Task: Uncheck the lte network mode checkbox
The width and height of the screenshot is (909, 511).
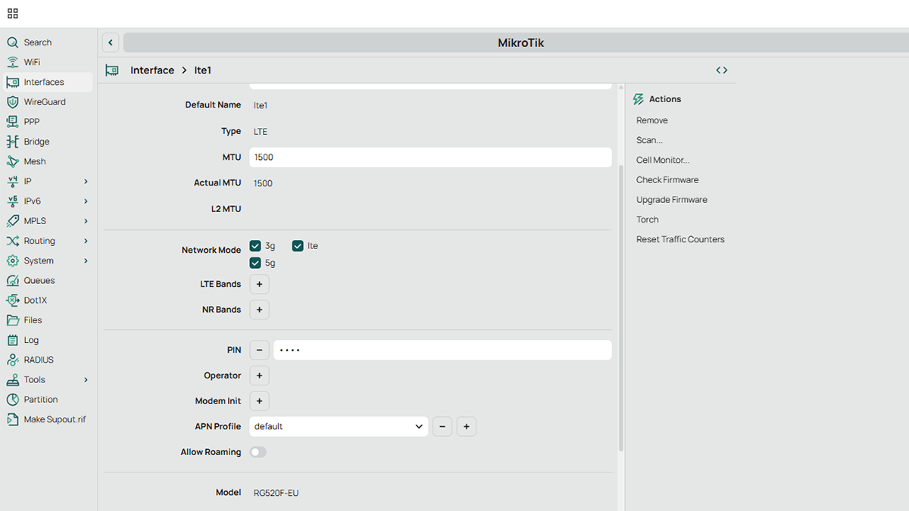Action: [x=298, y=246]
